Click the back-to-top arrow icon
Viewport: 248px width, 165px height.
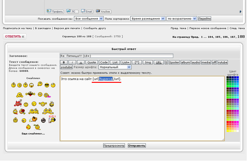240,12
